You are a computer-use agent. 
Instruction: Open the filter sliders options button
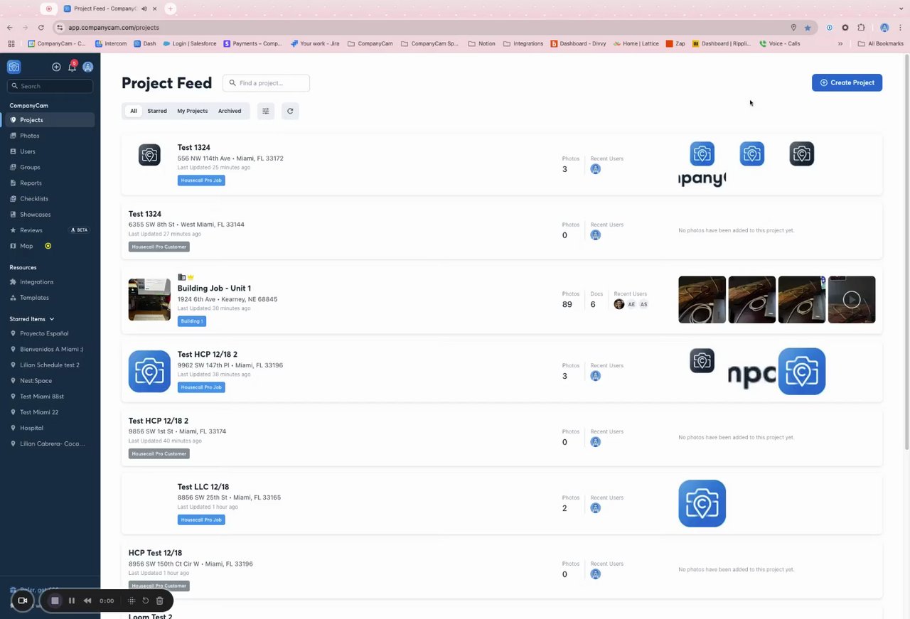[266, 111]
